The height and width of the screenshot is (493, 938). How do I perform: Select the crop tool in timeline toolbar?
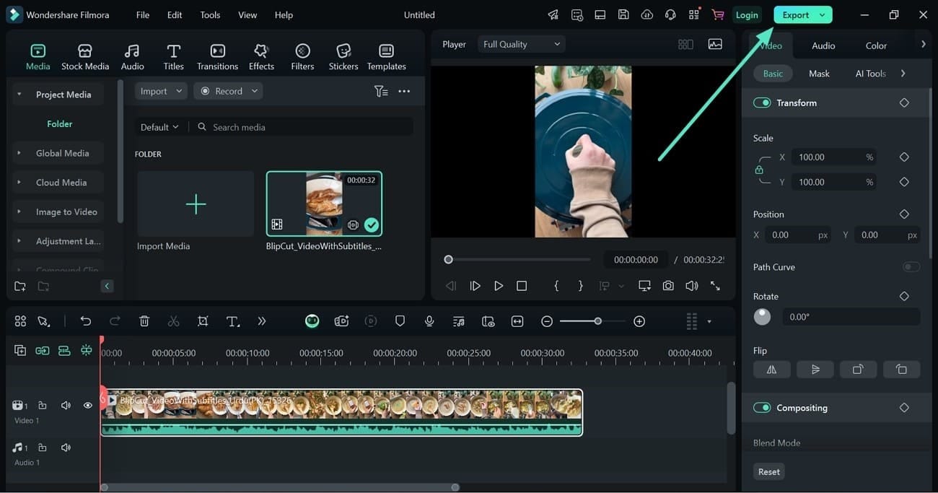(x=203, y=321)
